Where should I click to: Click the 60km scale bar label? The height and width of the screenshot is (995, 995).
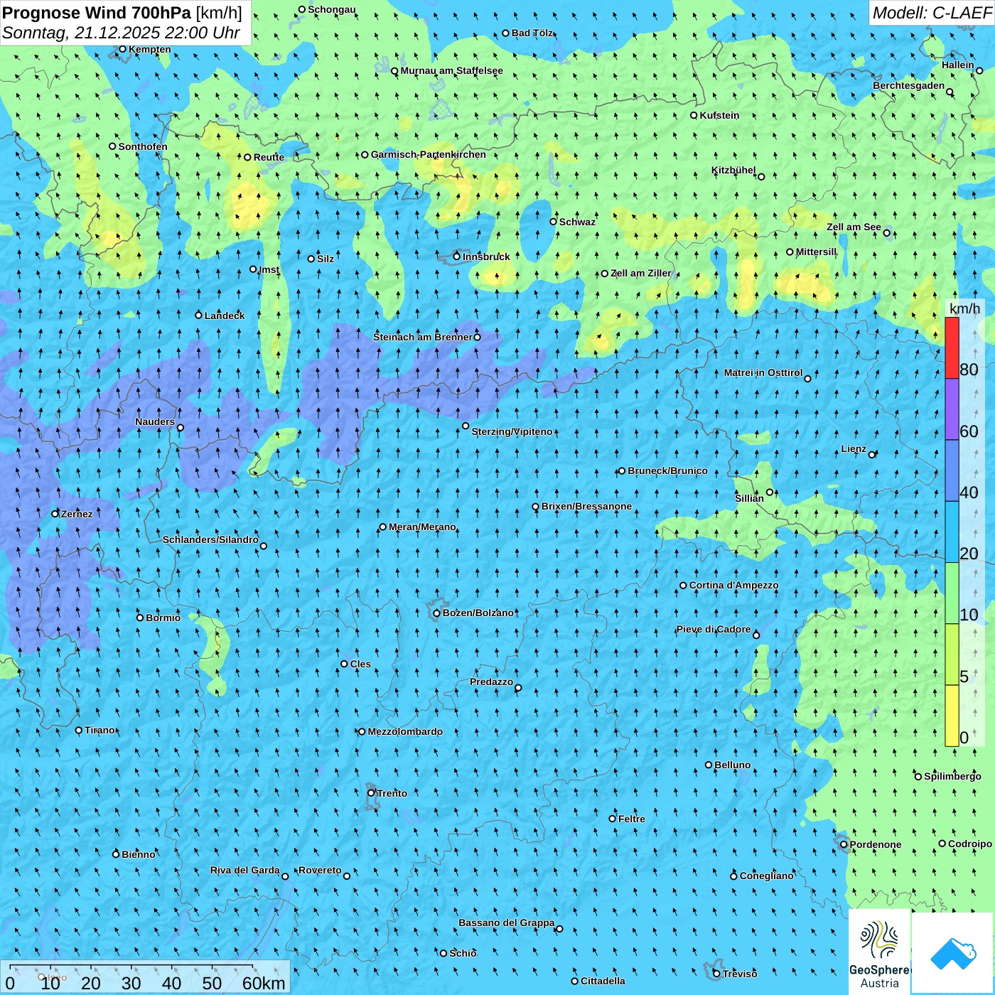point(264,983)
